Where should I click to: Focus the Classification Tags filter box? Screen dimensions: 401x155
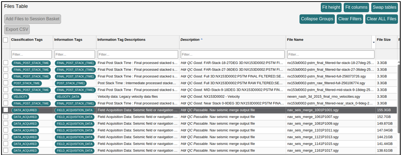click(x=32, y=54)
